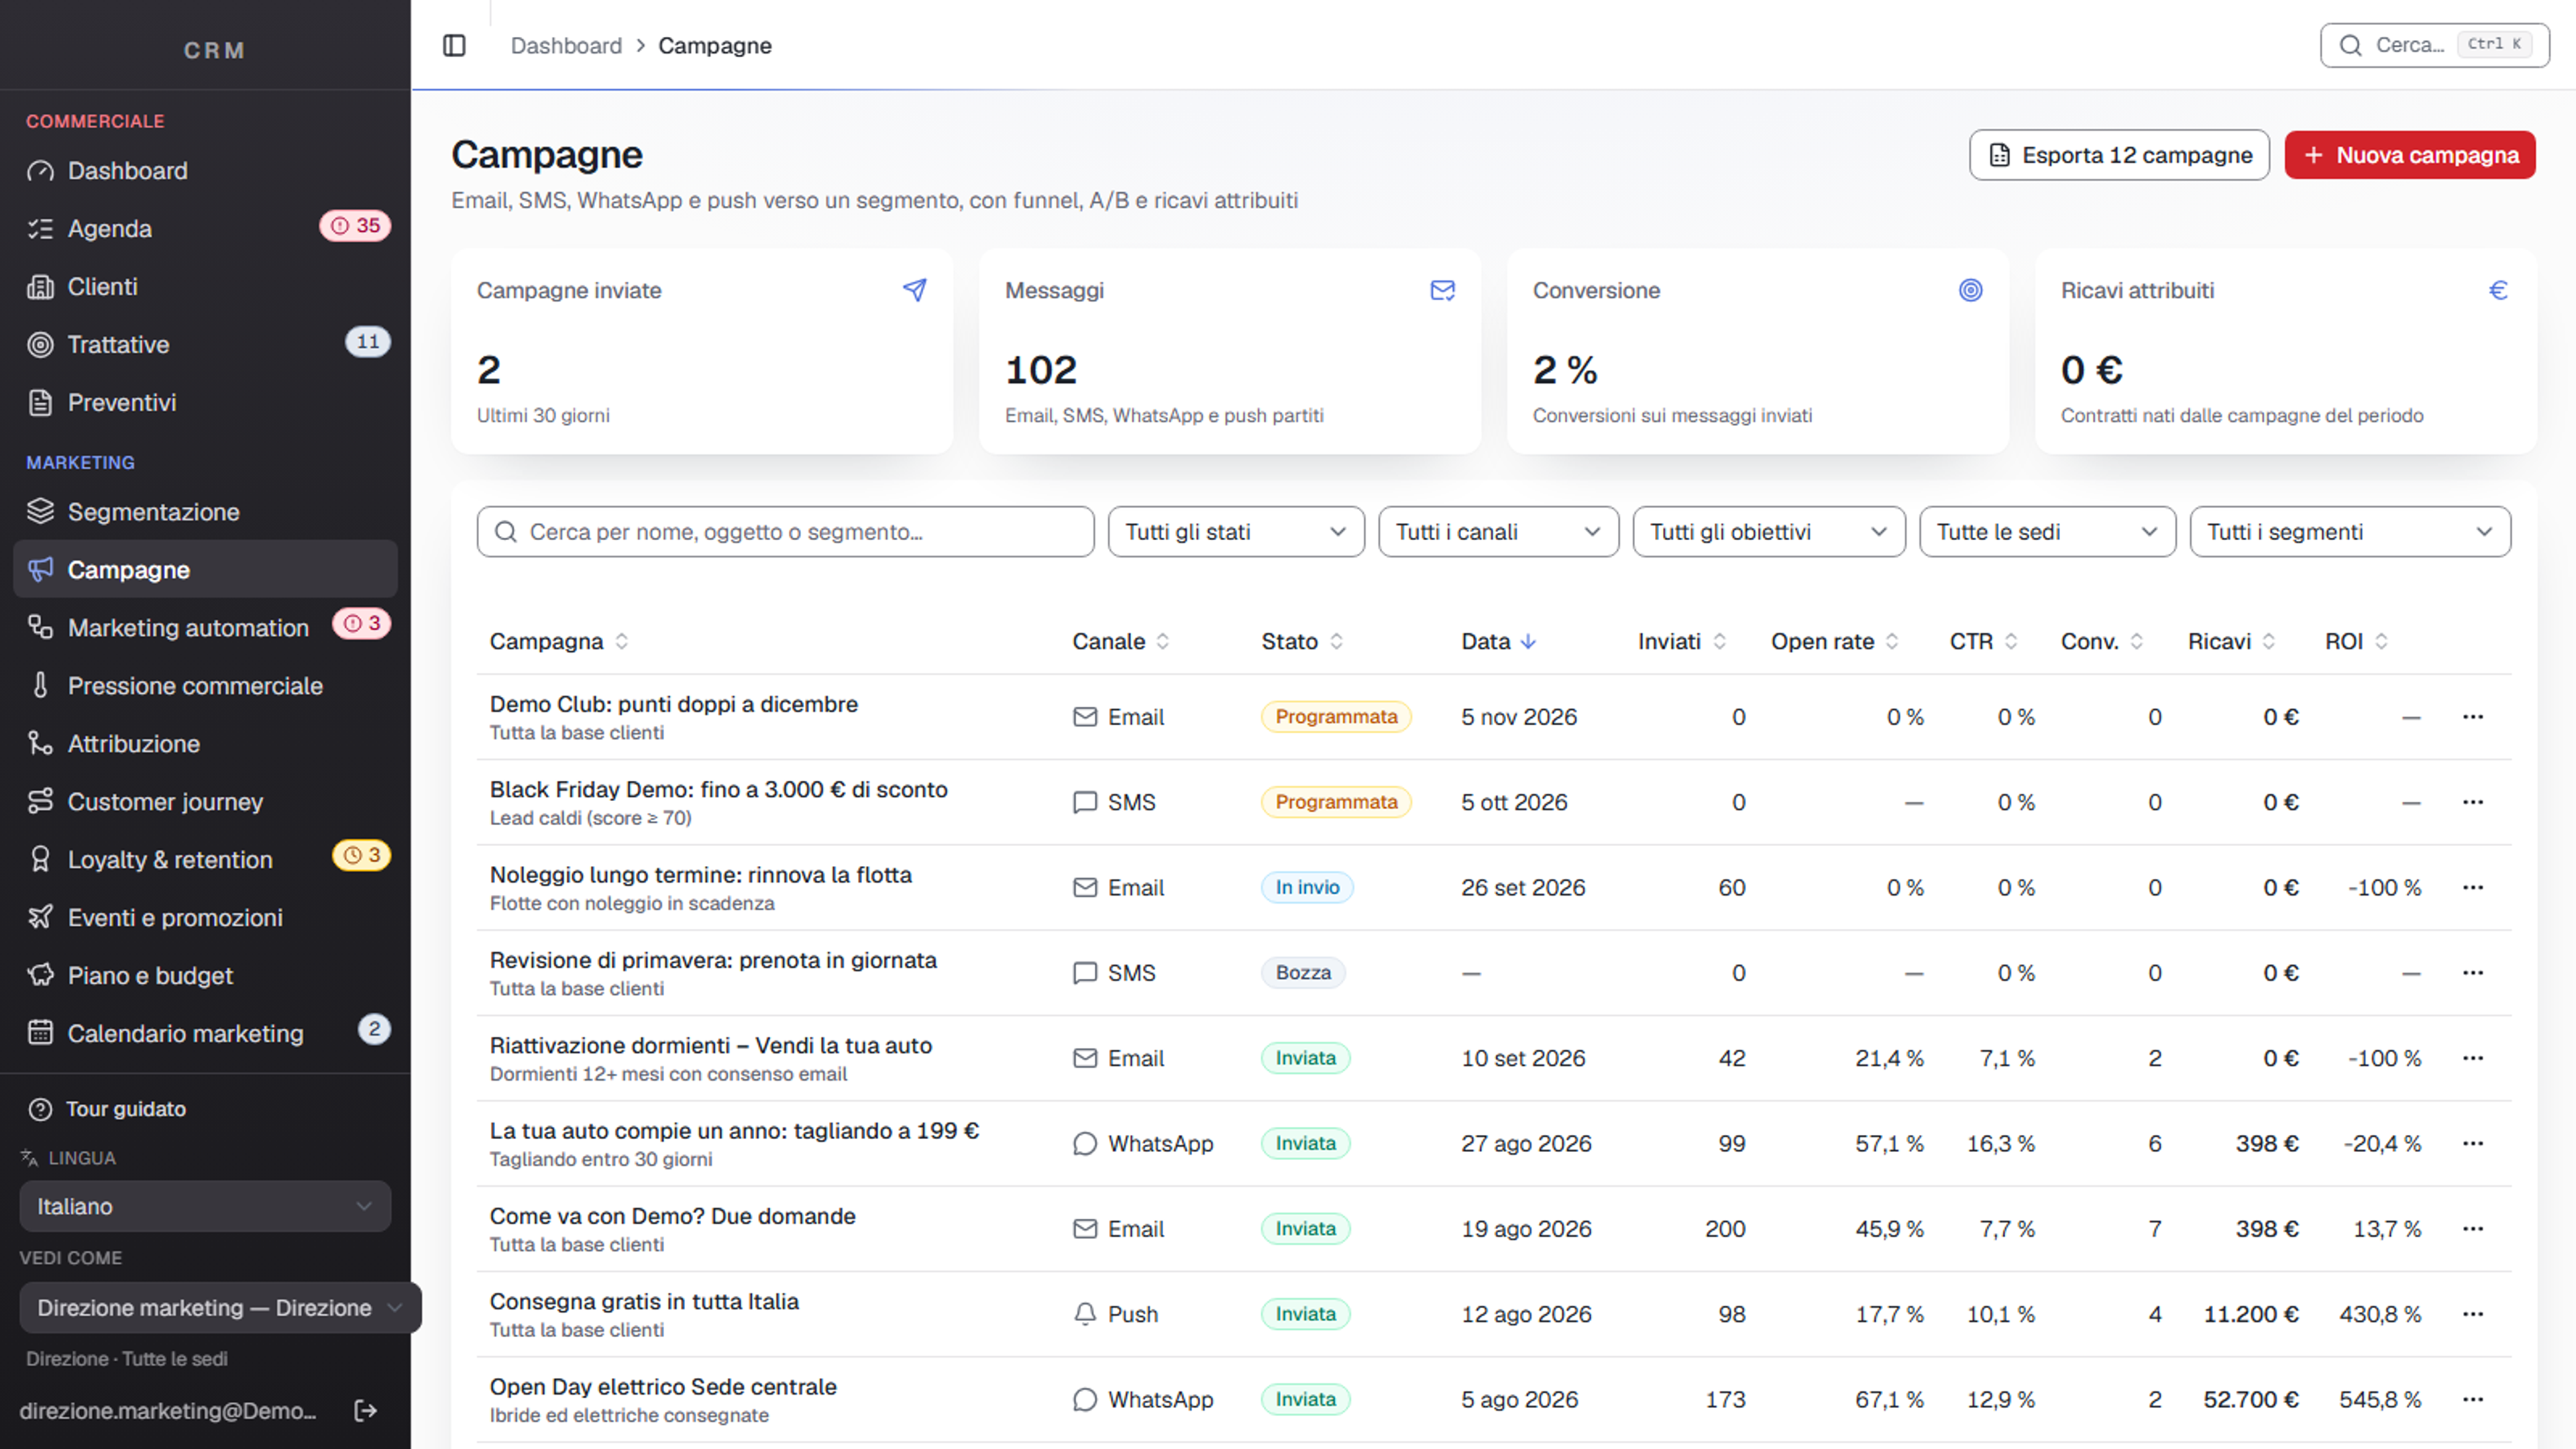Click the 11 badge on Trattative
The width and height of the screenshot is (2576, 1449).
click(x=368, y=342)
